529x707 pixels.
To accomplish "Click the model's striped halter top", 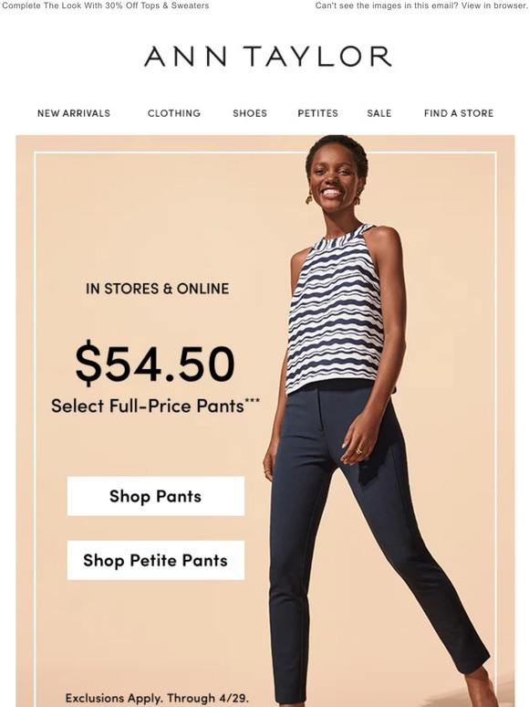I will coord(336,311).
